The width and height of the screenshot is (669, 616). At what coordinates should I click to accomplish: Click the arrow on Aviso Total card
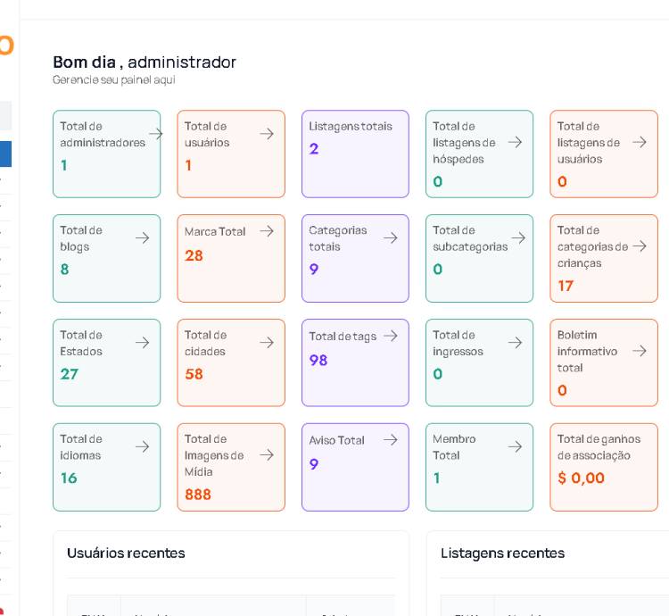click(390, 440)
